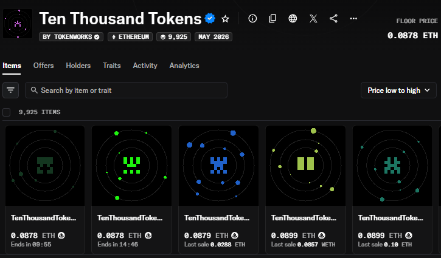Click the blue verified badge
The height and width of the screenshot is (258, 441).
tap(210, 19)
